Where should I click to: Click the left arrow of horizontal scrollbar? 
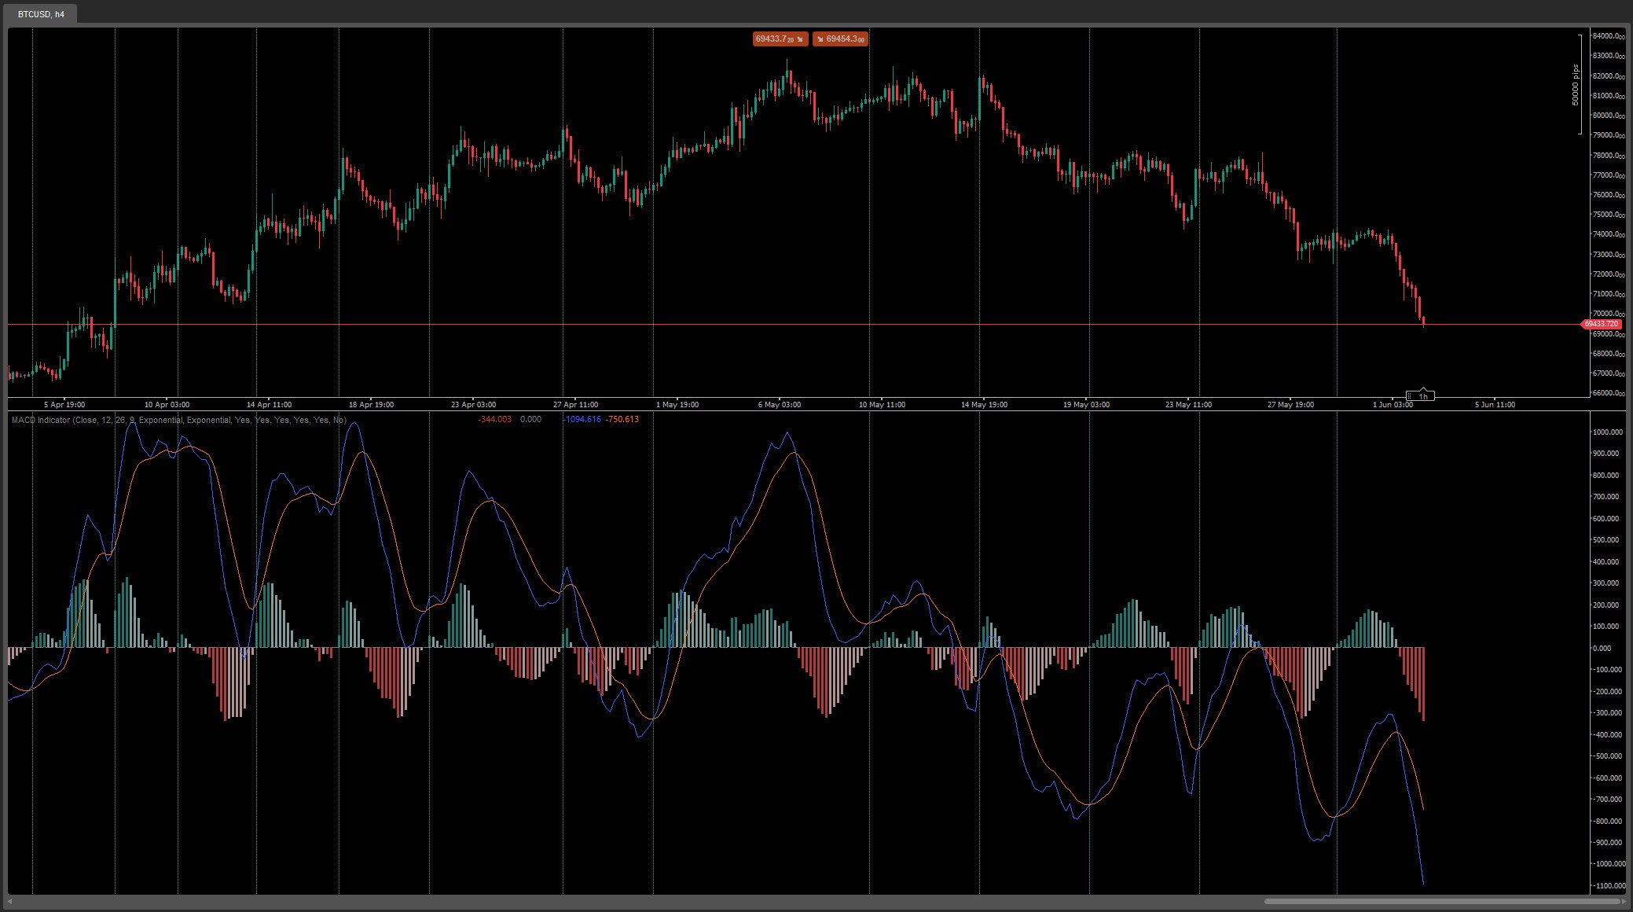pos(10,901)
